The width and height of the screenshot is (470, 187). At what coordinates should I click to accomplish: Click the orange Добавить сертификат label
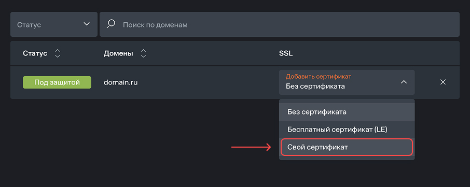(x=319, y=77)
